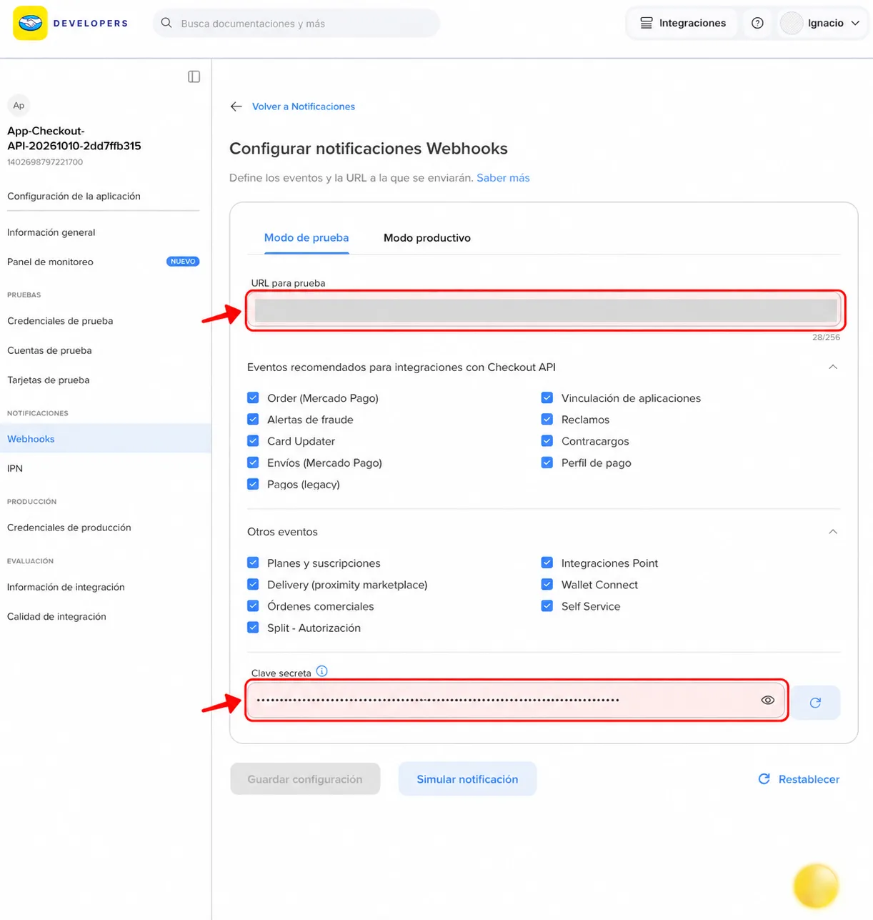Click App-Checkout-API application name

click(x=74, y=138)
